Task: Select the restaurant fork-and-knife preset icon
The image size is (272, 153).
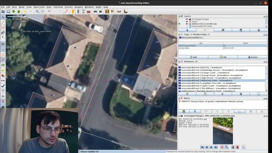Action: (x=112, y=11)
